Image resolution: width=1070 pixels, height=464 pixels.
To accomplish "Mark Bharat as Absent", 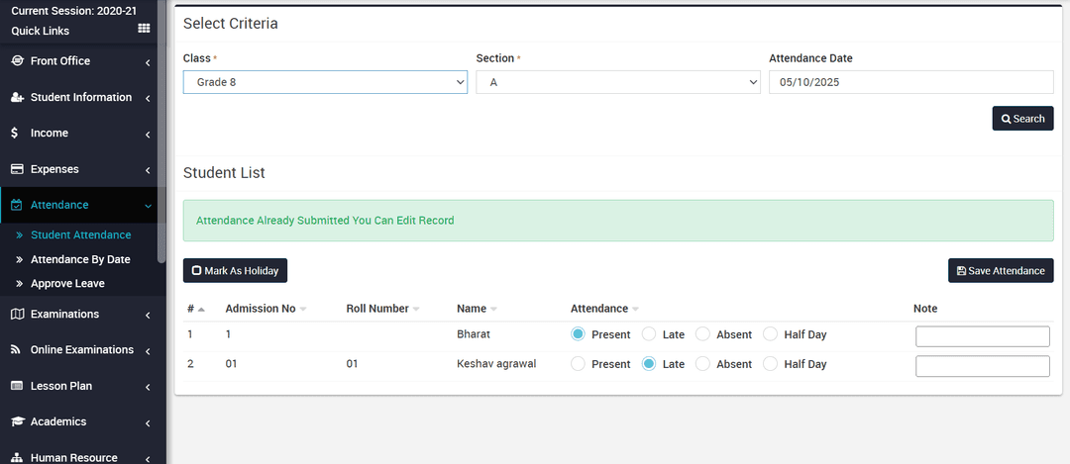I will pyautogui.click(x=702, y=334).
